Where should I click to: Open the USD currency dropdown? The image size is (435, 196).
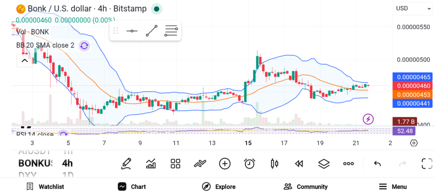pyautogui.click(x=413, y=9)
